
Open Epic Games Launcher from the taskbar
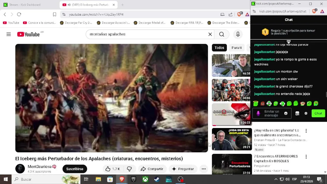(x=133, y=179)
